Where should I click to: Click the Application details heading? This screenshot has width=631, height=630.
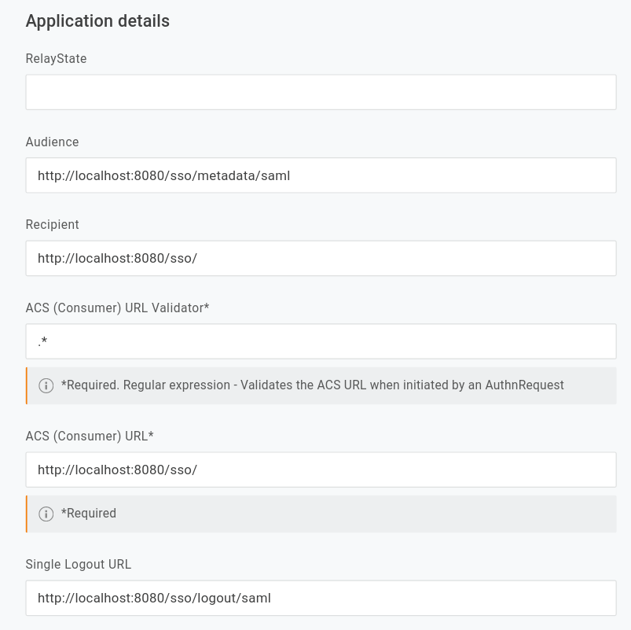click(x=97, y=21)
